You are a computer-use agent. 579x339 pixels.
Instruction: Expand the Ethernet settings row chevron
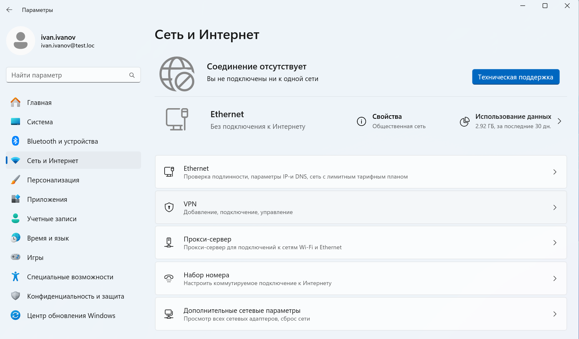[x=555, y=172]
